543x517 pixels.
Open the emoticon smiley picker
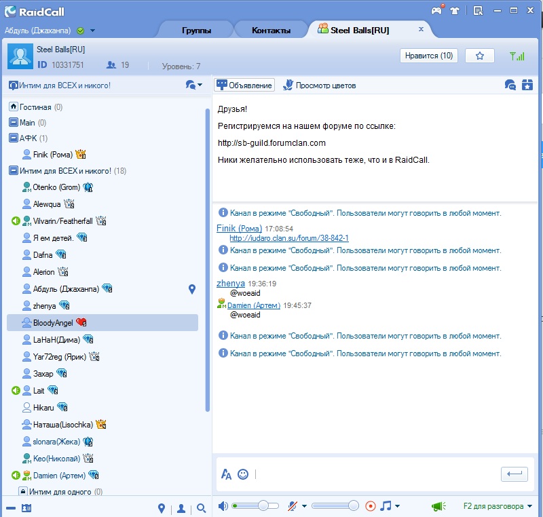point(243,474)
